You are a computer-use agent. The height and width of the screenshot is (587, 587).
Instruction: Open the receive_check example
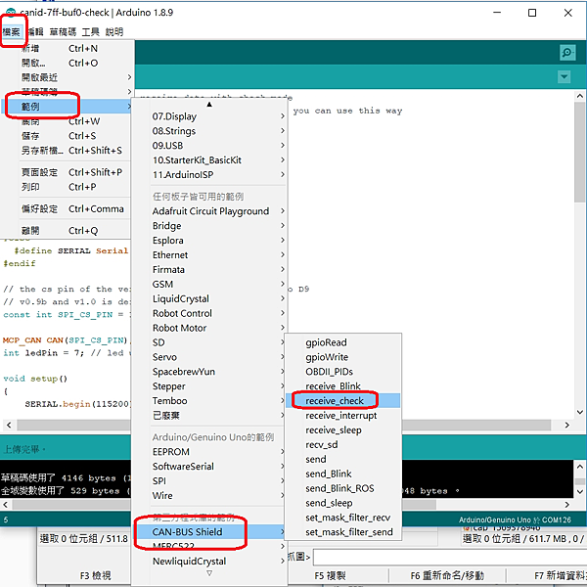(x=343, y=401)
